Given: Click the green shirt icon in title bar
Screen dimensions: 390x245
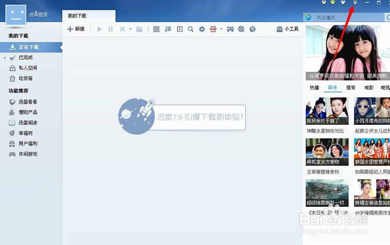Looking at the screenshot, I should point(333,2).
